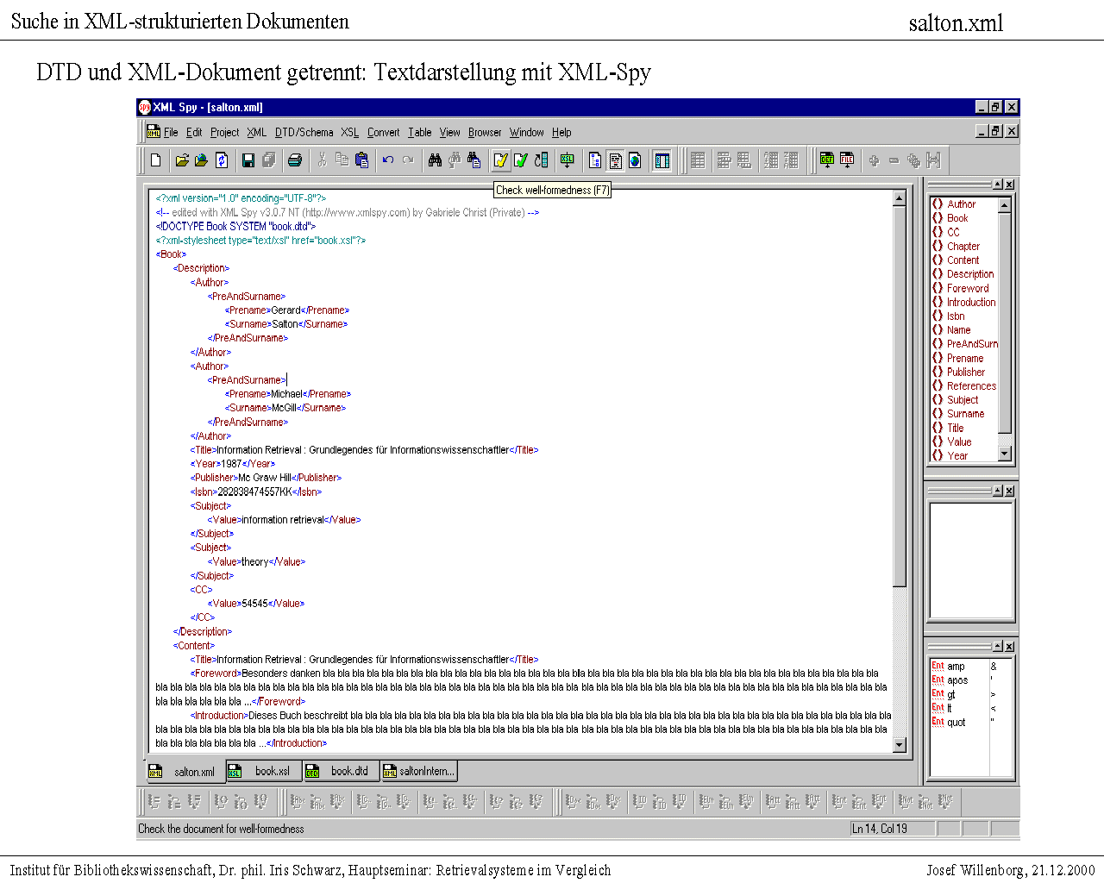Click the XSL transformation icon
This screenshot has height=883, width=1104.
(x=567, y=160)
